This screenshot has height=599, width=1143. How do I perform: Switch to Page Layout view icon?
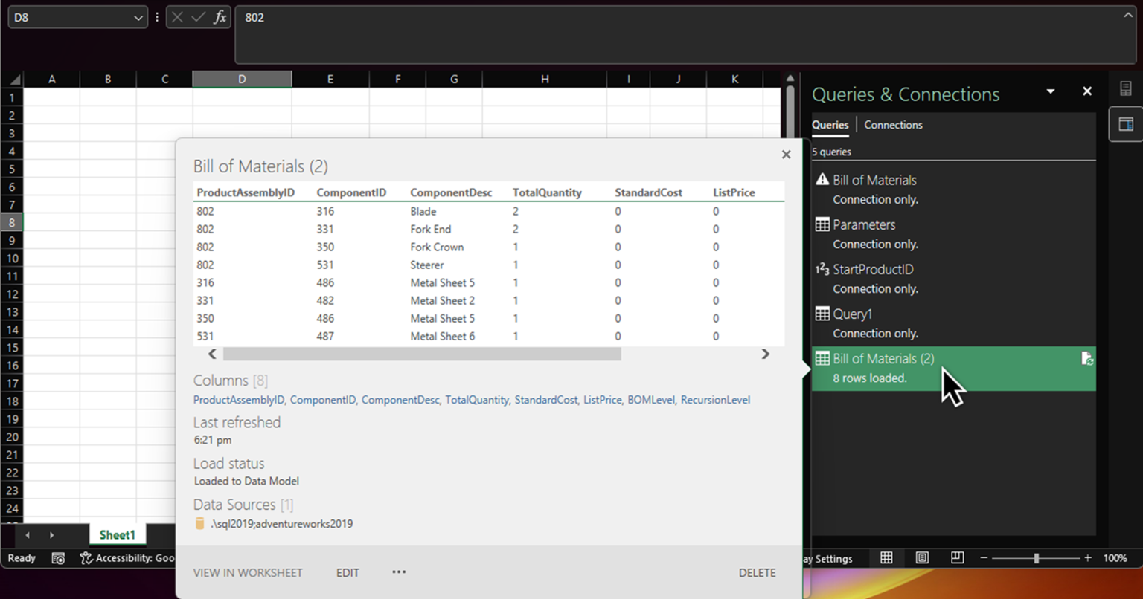(922, 558)
